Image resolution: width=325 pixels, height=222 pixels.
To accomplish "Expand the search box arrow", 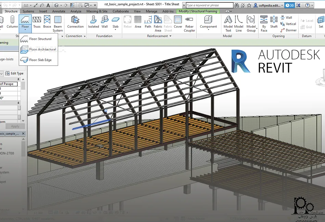I will [x=184, y=5].
